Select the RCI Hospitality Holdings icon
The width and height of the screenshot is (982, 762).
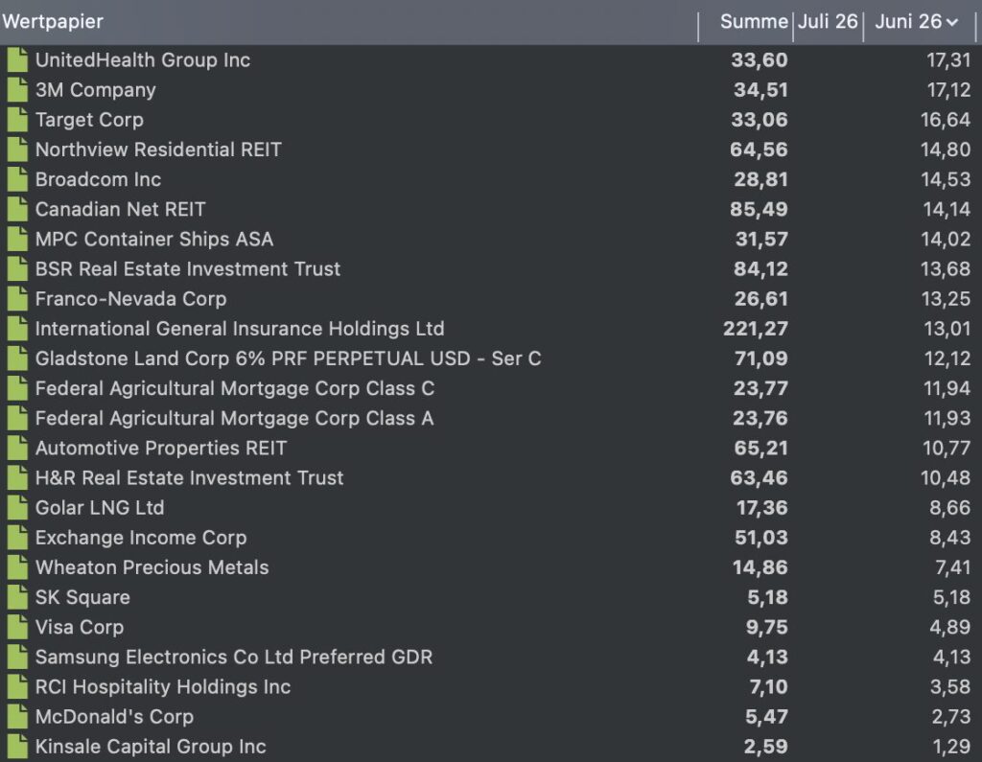tap(17, 687)
